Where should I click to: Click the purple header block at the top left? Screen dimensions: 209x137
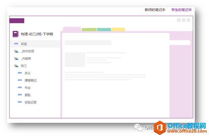[17, 21]
